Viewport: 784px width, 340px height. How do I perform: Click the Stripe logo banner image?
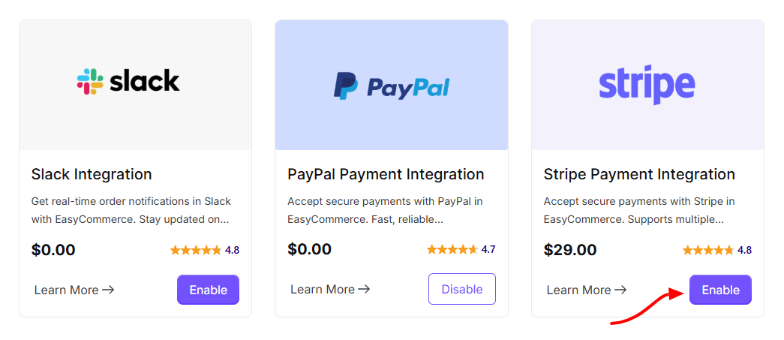tap(647, 85)
